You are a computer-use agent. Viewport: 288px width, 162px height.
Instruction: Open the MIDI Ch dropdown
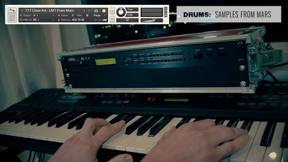tap(44, 20)
